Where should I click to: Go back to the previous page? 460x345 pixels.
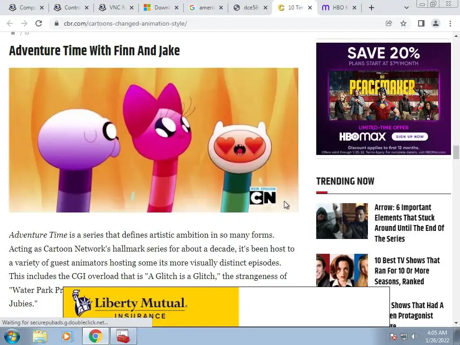[x=10, y=23]
